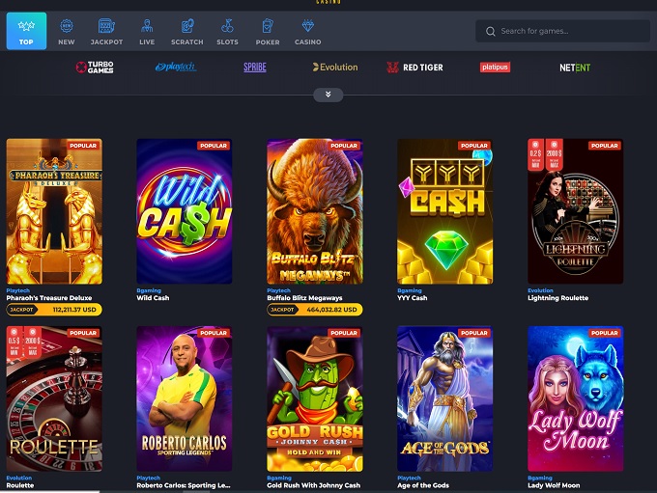Image resolution: width=657 pixels, height=493 pixels.
Task: Expand the provider list chevron
Action: pyautogui.click(x=328, y=95)
